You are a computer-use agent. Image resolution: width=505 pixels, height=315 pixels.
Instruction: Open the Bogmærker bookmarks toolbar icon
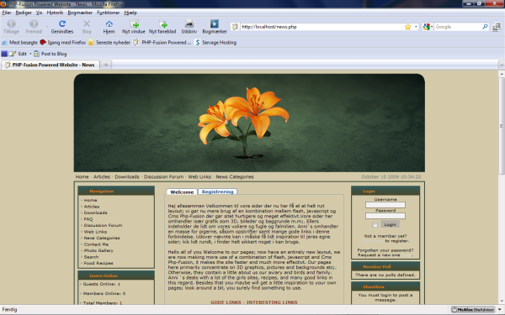point(215,24)
